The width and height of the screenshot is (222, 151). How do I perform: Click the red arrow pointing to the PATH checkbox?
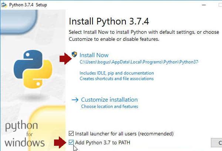pos(61,142)
